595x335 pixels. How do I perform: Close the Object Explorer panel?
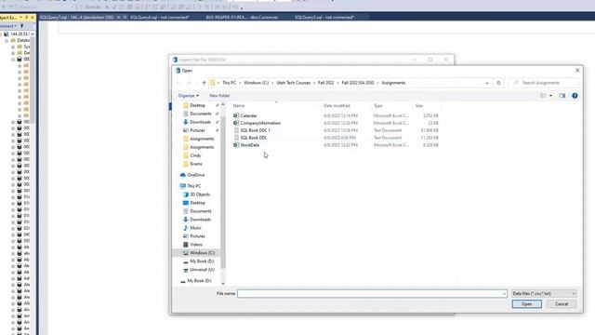pyautogui.click(x=32, y=18)
